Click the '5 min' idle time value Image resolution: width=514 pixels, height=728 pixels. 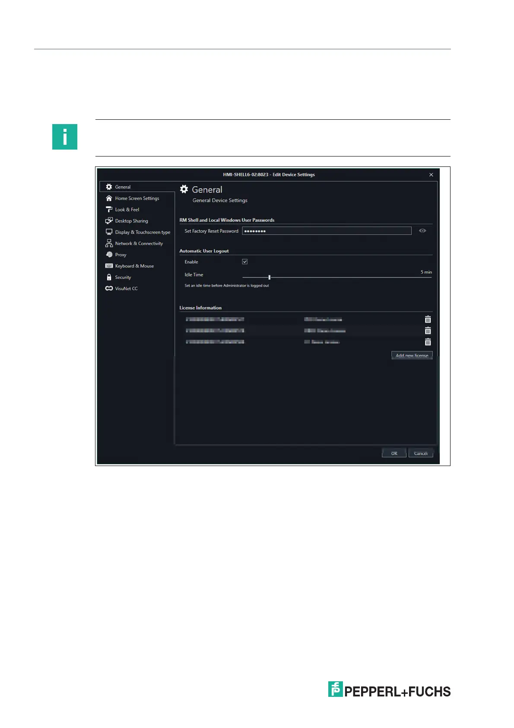coord(426,272)
